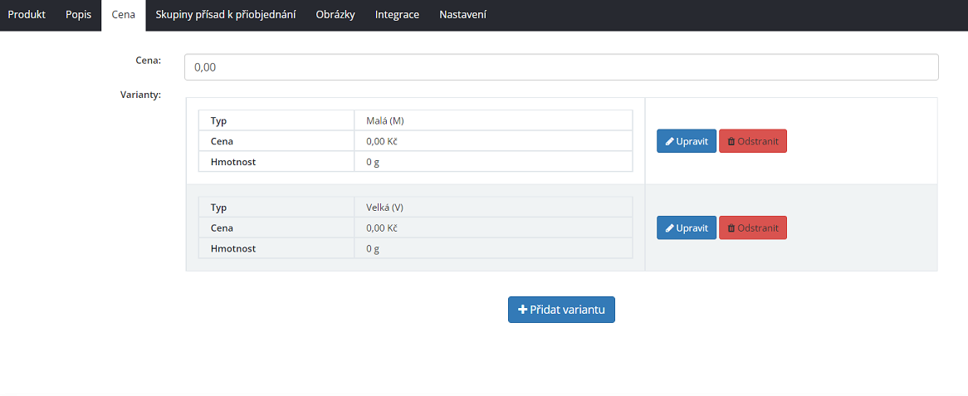968x396 pixels.
Task: Select the active Cena tab
Action: click(124, 15)
